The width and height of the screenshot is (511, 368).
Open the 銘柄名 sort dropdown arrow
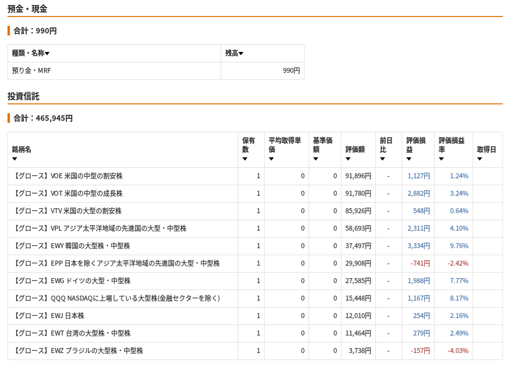(15, 158)
